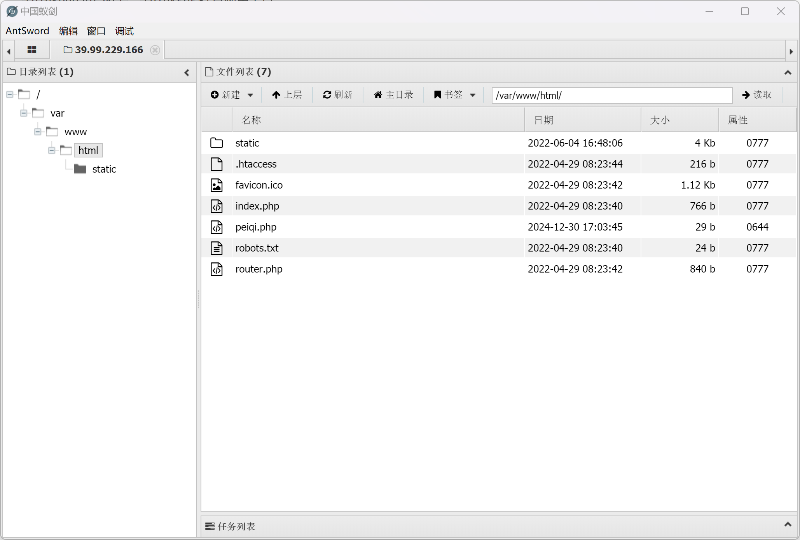Select the peiqi.php file name

[256, 227]
